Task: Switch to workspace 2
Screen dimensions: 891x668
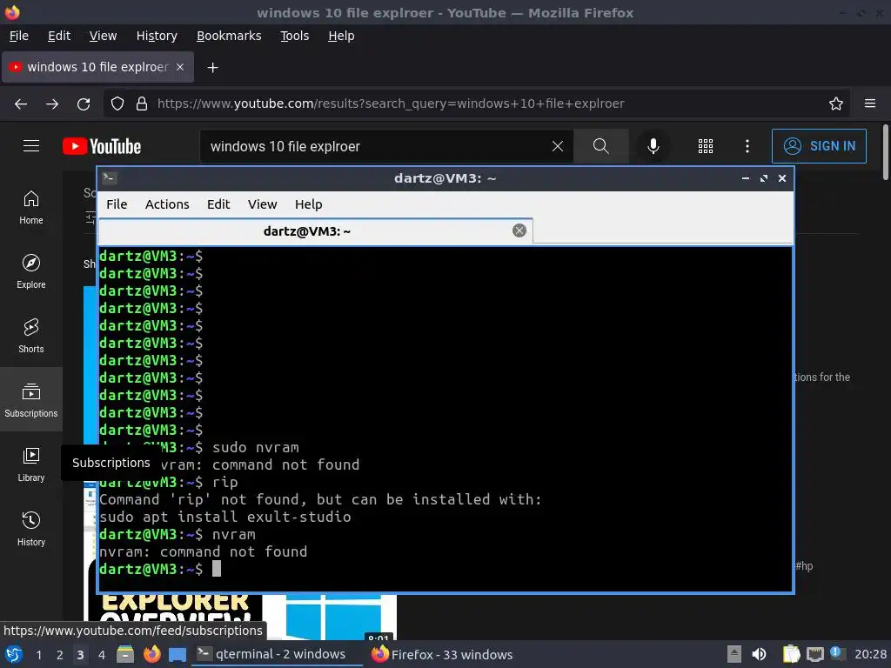Action: pos(60,655)
